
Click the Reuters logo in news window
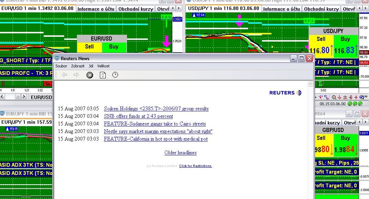pyautogui.click(x=286, y=93)
